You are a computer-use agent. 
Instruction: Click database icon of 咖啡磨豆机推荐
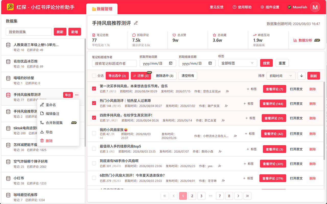click(8, 195)
